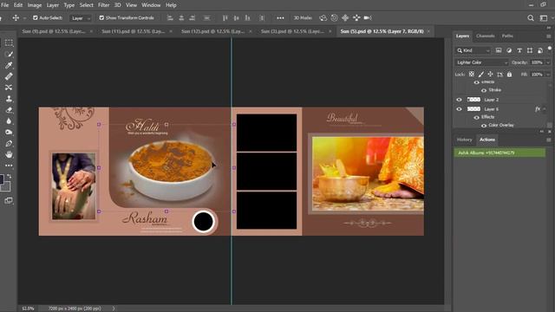Toggle Lock all padlock icon
Viewport: 555px width, 312px height.
(509, 75)
